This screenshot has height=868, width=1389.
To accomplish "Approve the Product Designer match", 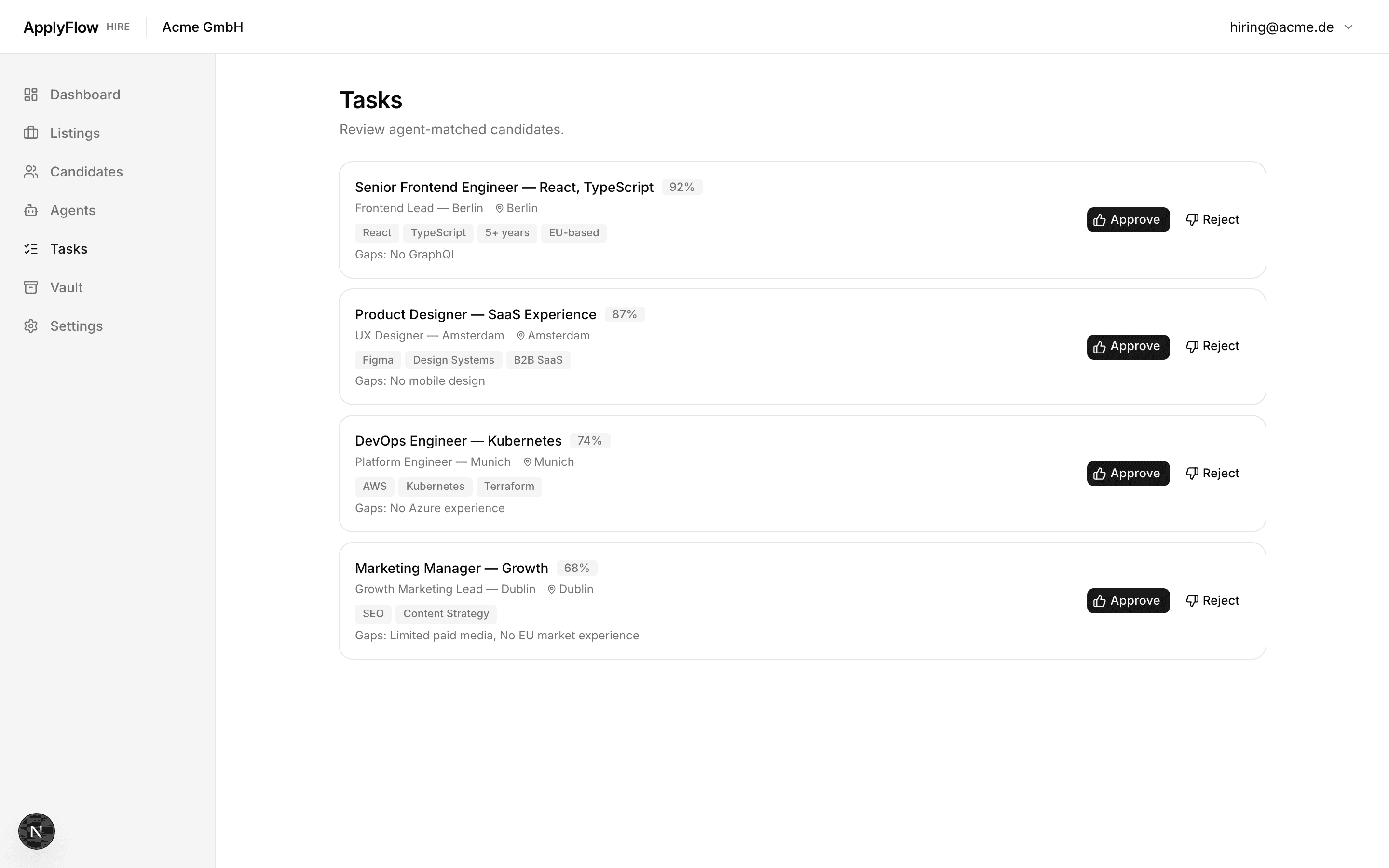I will [1127, 346].
